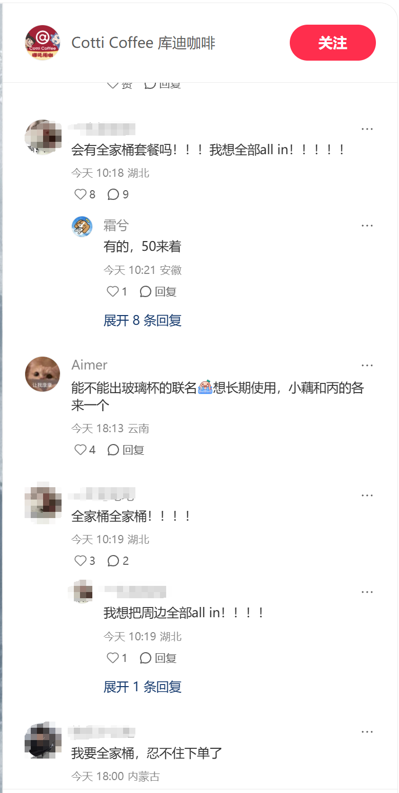The image size is (399, 793).
Task: Follow Cotti Coffee with the 关注 button
Action: point(333,43)
